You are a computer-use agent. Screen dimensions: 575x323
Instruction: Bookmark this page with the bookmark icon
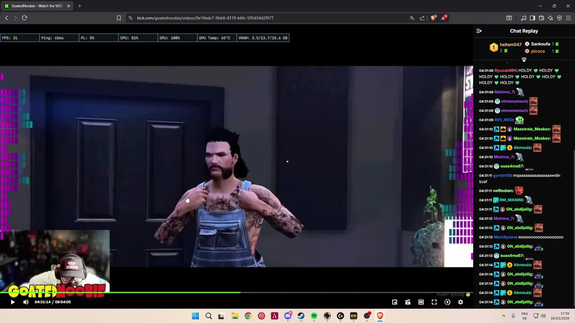point(119,18)
